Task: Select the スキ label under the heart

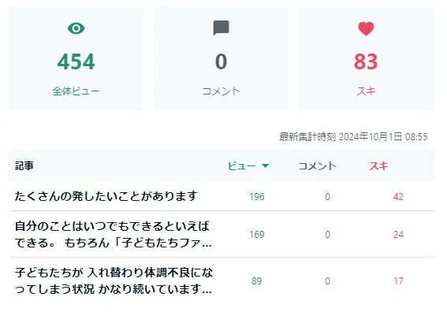Action: [366, 91]
